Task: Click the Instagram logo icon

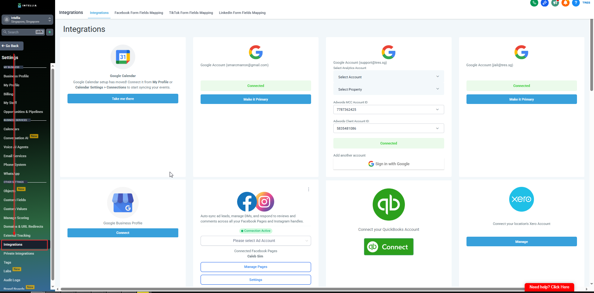Action: [265, 202]
